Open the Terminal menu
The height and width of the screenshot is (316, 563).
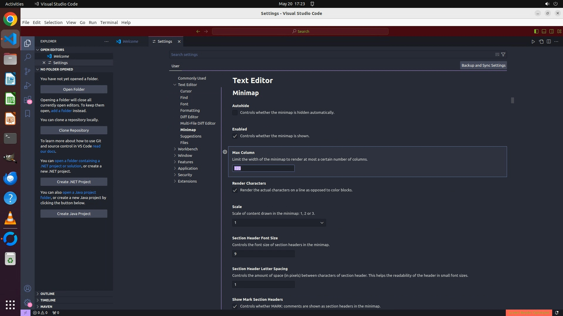tap(109, 23)
